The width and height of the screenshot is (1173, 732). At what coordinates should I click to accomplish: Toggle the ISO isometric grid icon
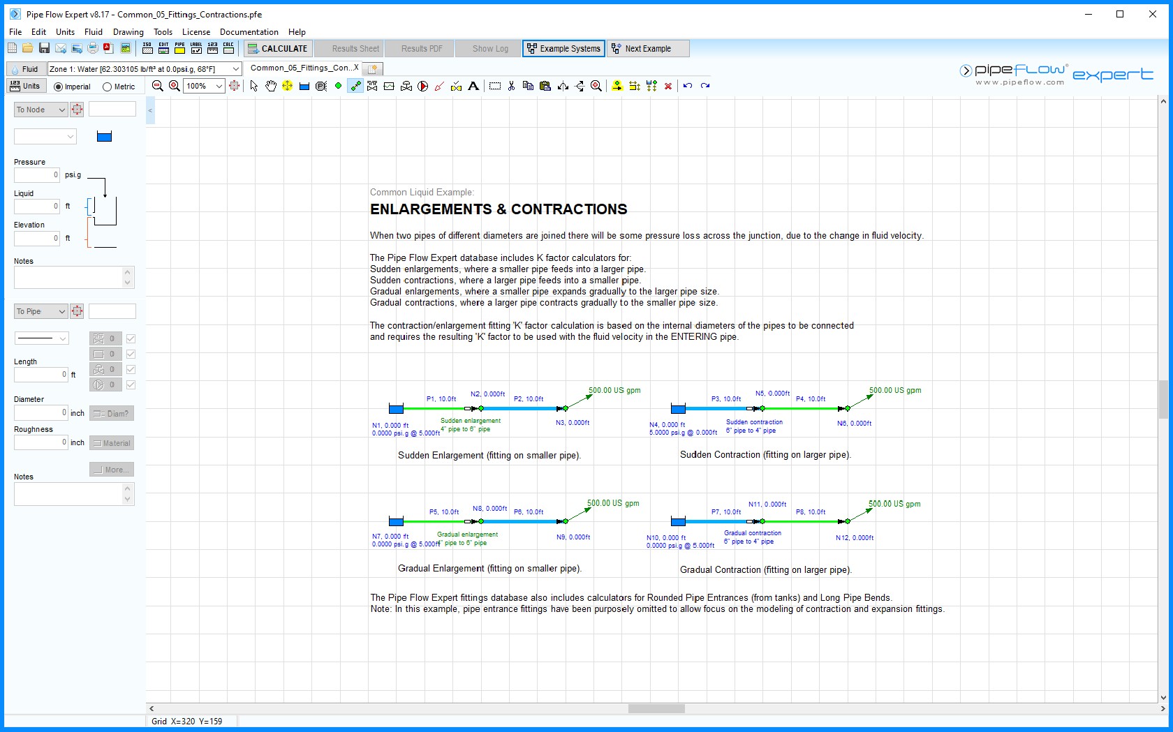pyautogui.click(x=147, y=48)
